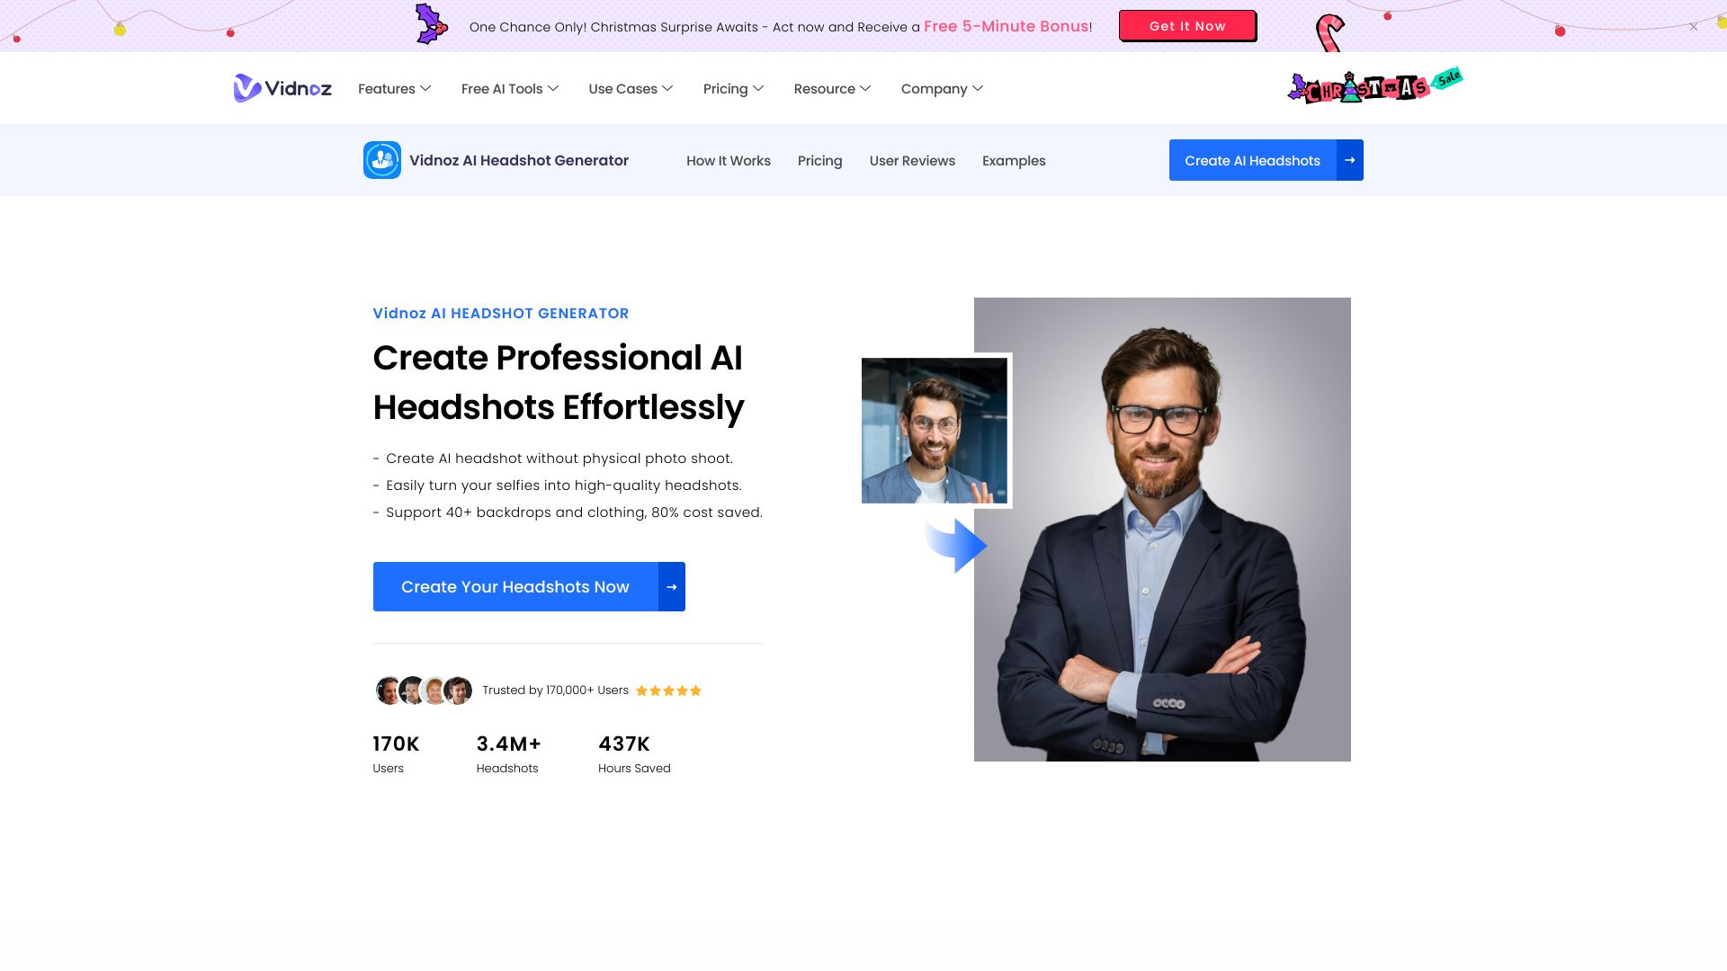Click Get It Now banner button
1727x971 pixels.
(x=1187, y=26)
